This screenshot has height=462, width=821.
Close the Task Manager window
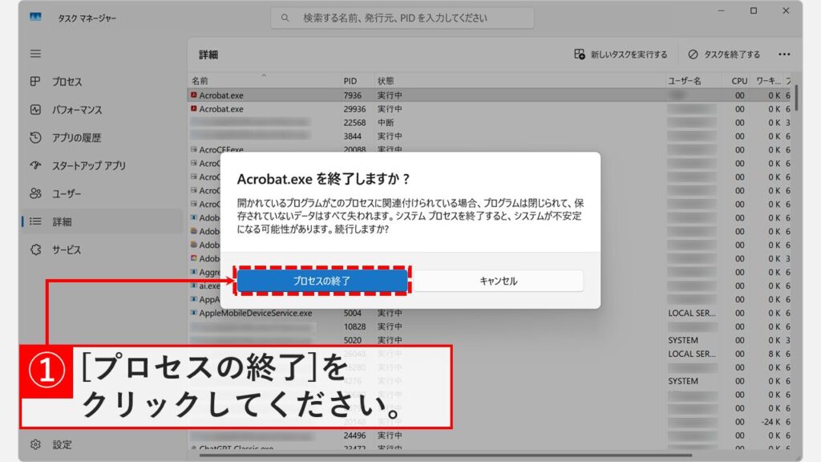(x=786, y=10)
